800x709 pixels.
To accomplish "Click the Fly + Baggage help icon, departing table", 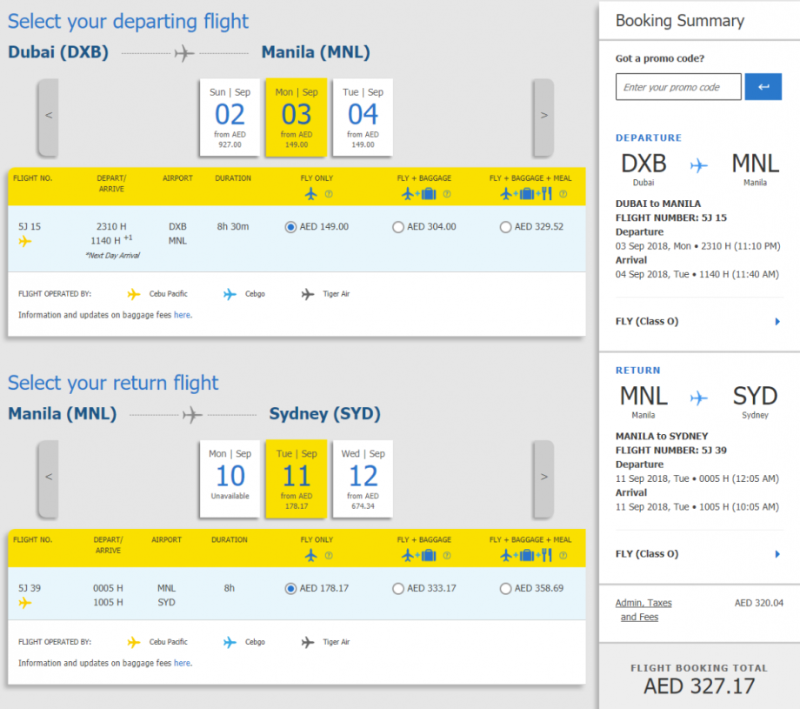I will coord(447,194).
